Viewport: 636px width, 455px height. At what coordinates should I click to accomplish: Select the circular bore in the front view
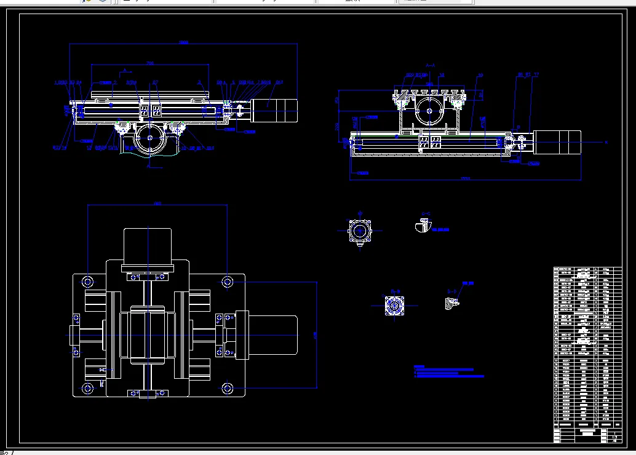point(149,138)
